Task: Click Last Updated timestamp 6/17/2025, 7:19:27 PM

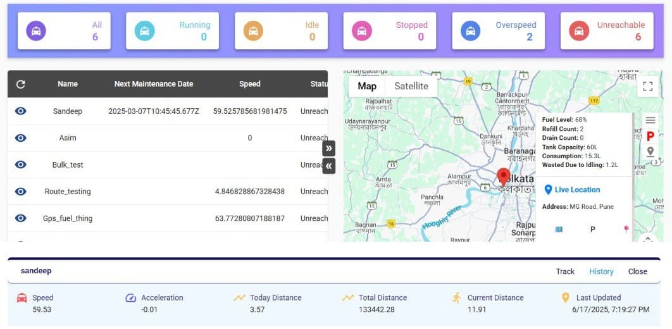Action: [611, 309]
